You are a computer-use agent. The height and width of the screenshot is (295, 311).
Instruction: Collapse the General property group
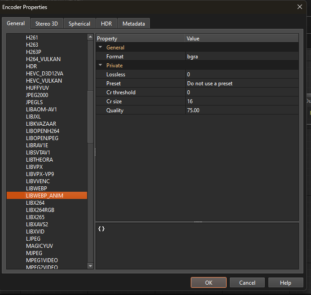100,47
